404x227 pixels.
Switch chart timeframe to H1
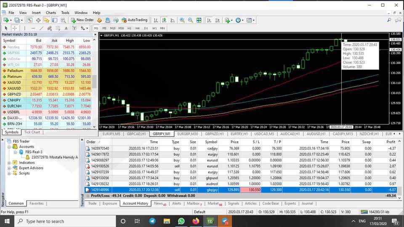tap(129, 28)
